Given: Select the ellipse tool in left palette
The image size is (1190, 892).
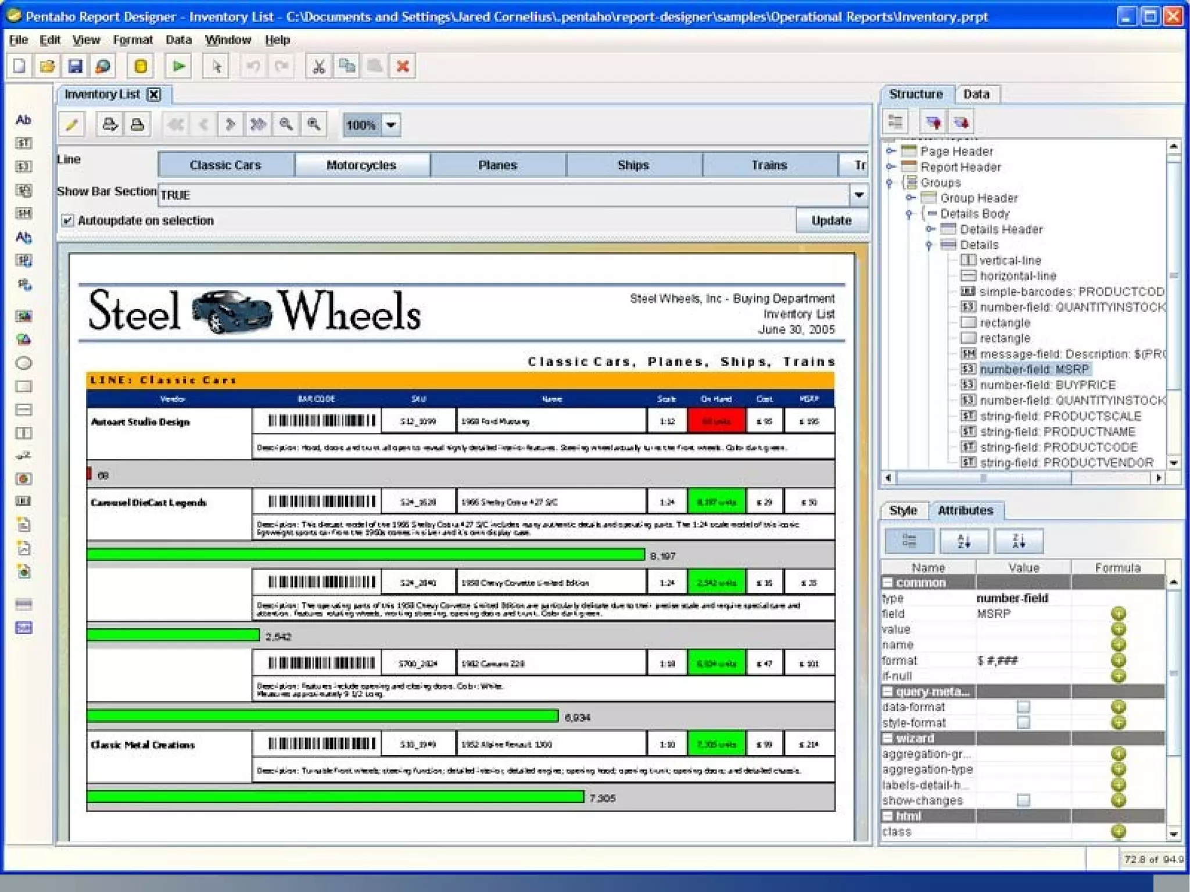Looking at the screenshot, I should (23, 363).
